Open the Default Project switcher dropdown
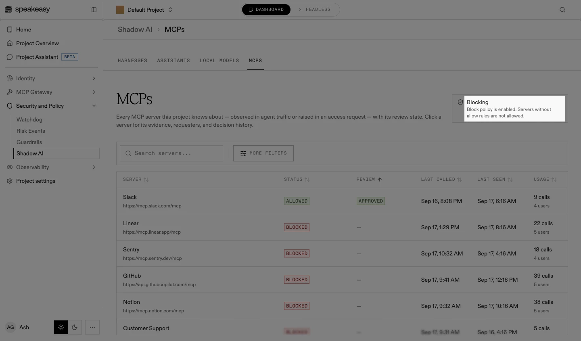Image resolution: width=581 pixels, height=341 pixels. click(144, 10)
